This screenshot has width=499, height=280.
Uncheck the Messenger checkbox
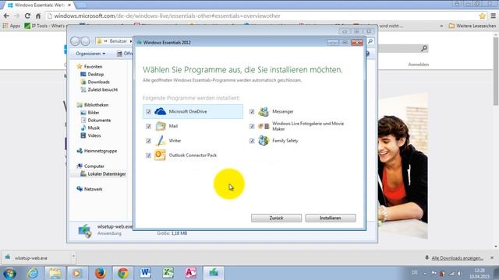coord(252,112)
